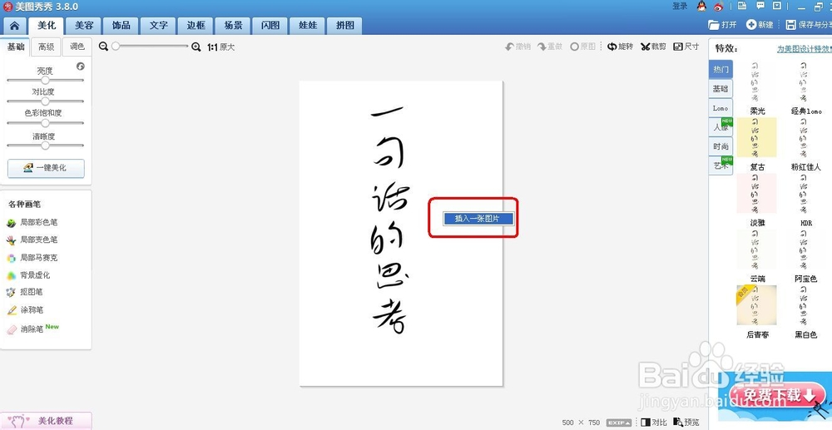
Task: Click the 新建 new button
Action: 760,25
